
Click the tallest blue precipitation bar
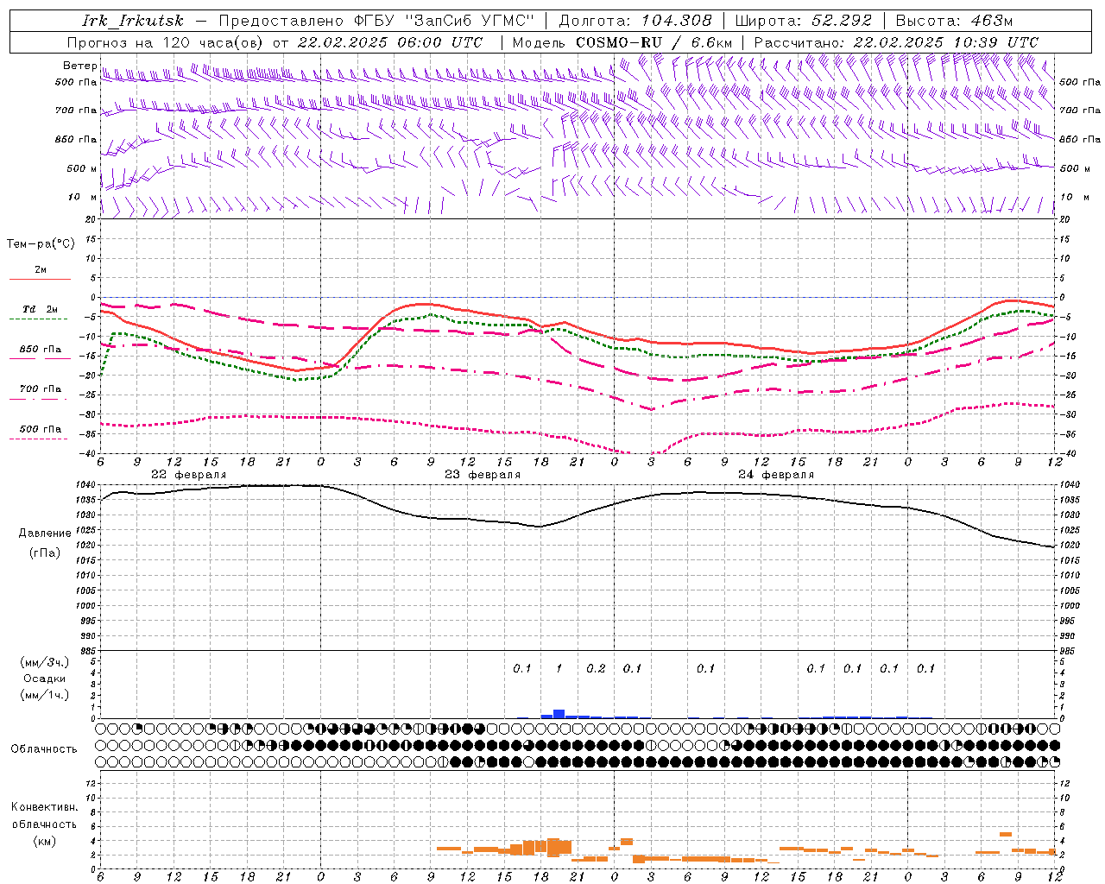[559, 714]
